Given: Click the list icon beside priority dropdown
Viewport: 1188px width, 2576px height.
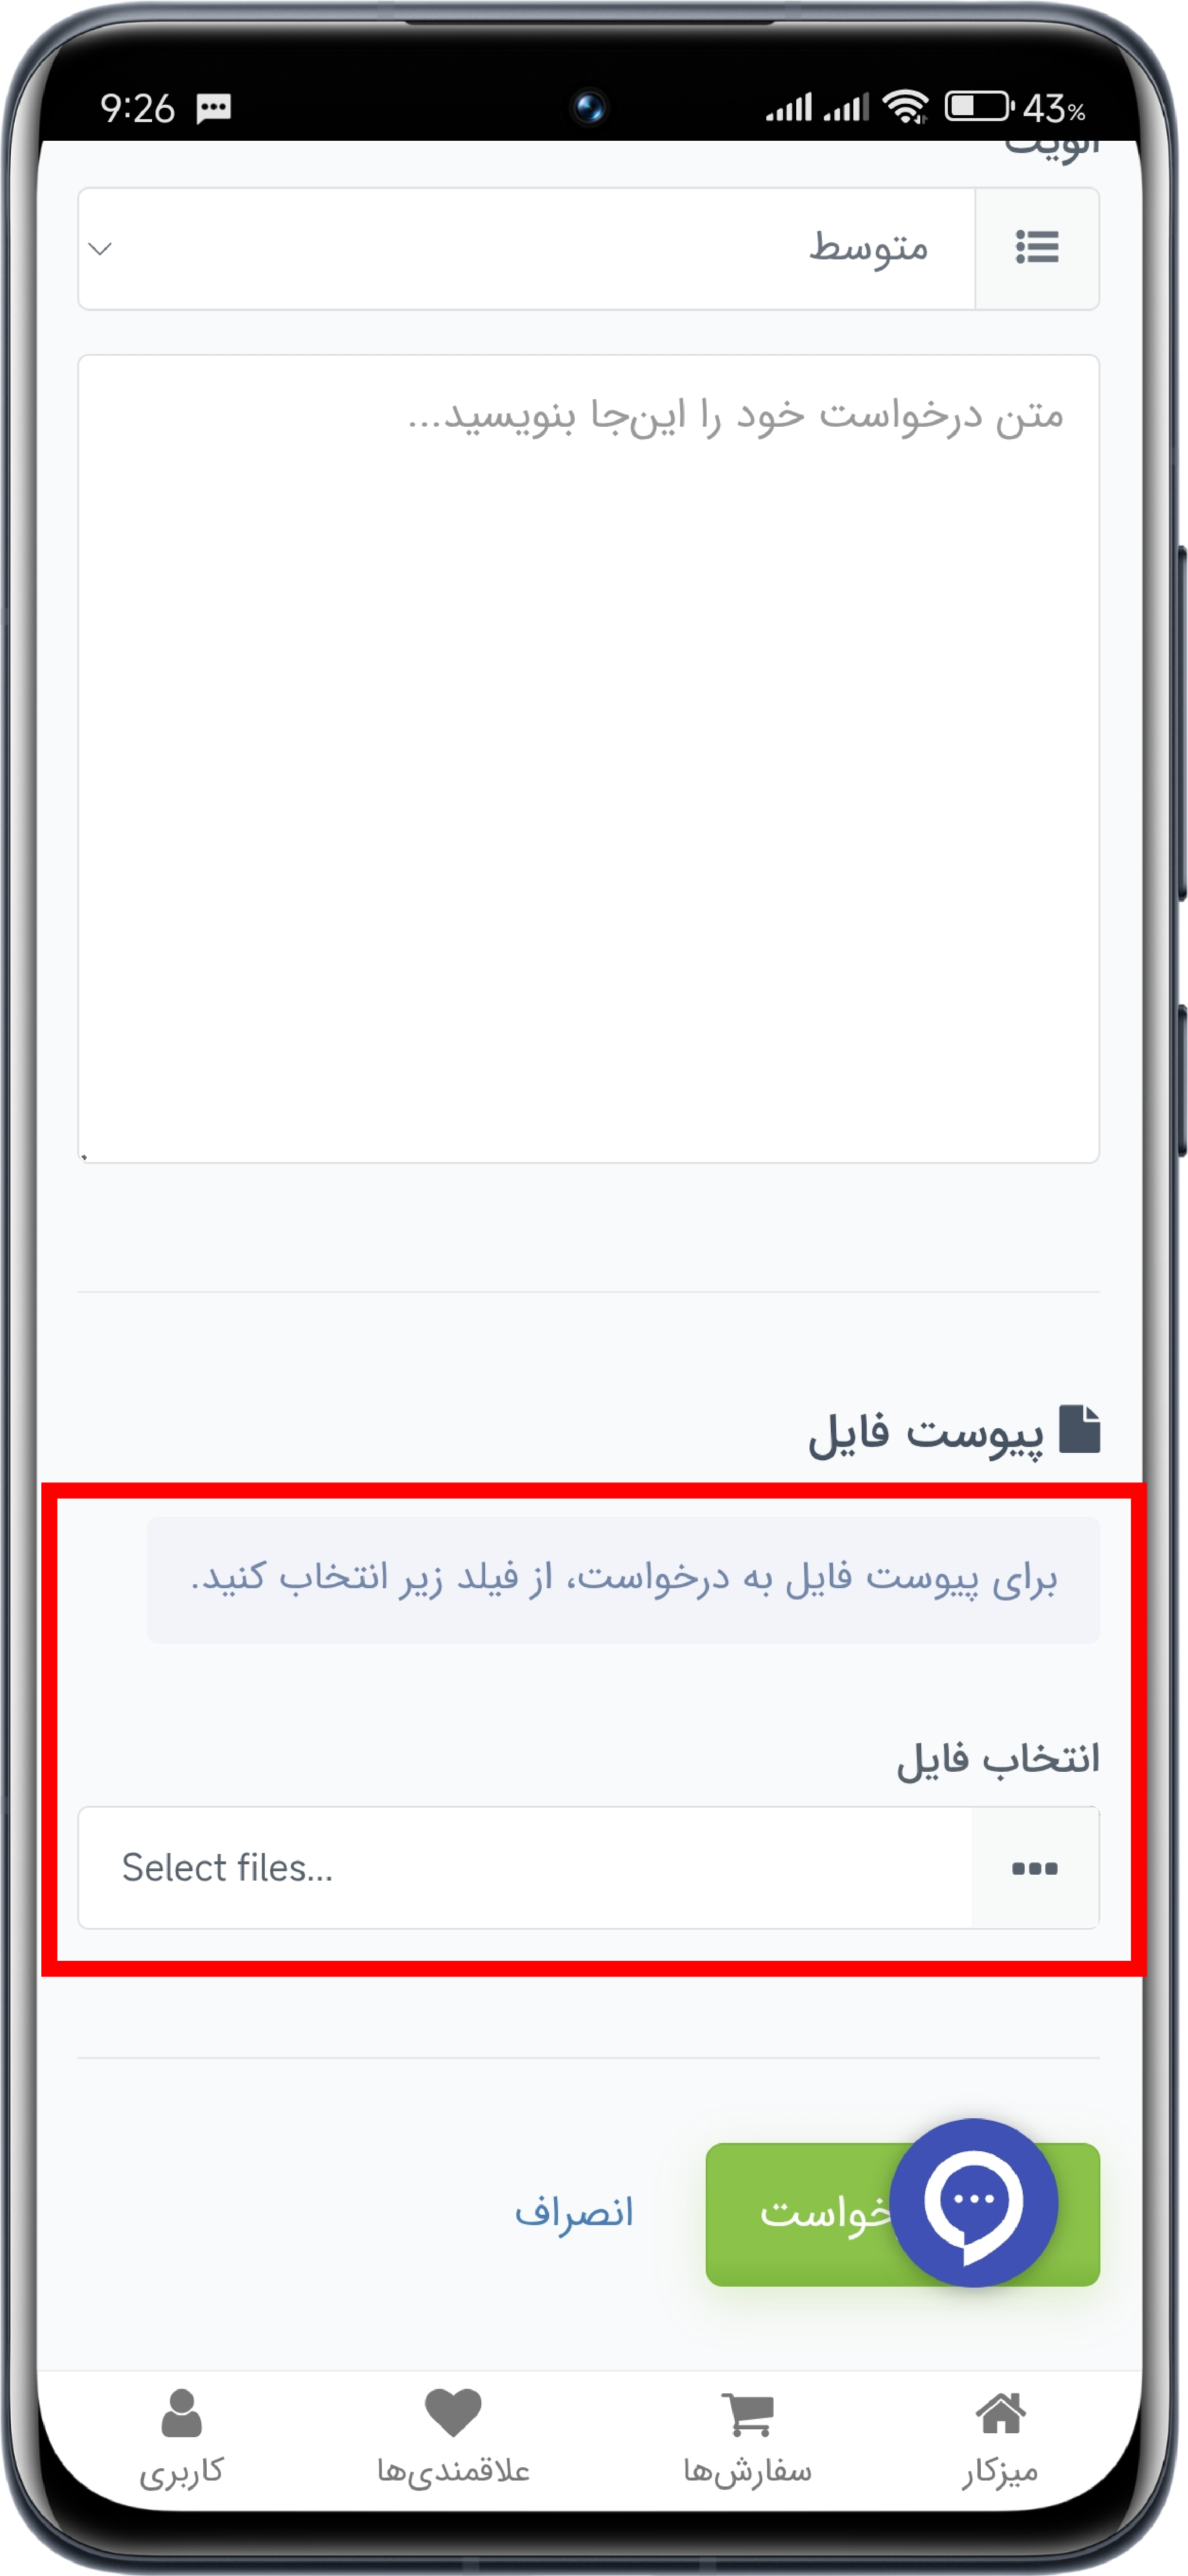Looking at the screenshot, I should pyautogui.click(x=1037, y=247).
